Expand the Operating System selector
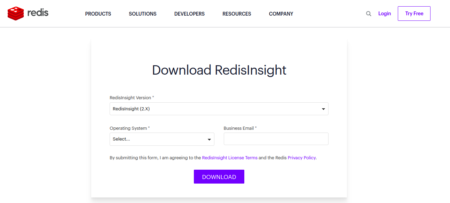 162,139
